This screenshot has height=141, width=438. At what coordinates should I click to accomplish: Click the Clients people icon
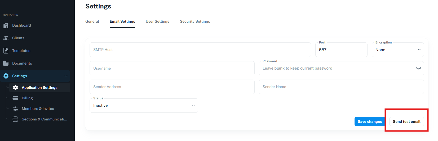coord(6,38)
